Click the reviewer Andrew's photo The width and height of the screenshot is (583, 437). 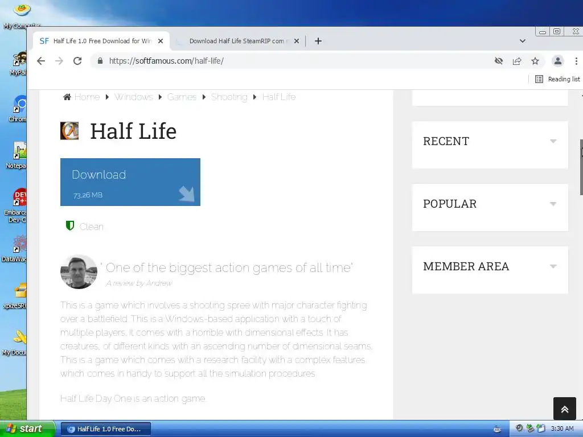79,272
